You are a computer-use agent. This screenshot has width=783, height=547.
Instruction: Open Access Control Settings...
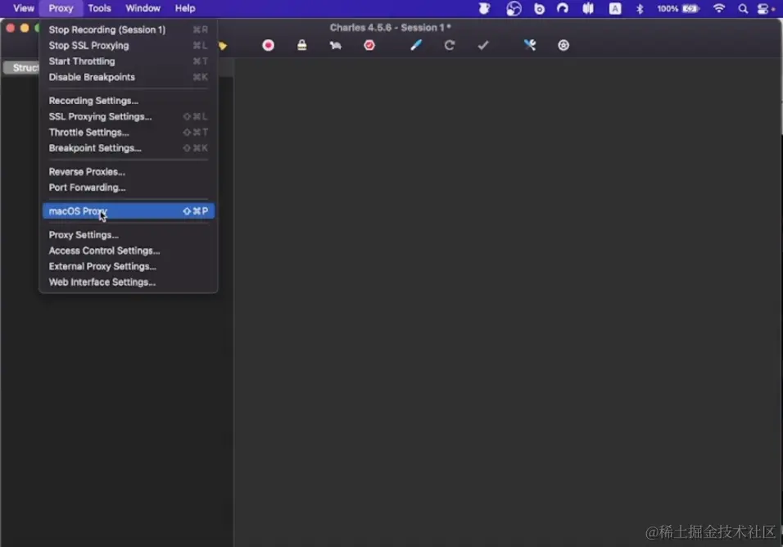tap(129, 251)
